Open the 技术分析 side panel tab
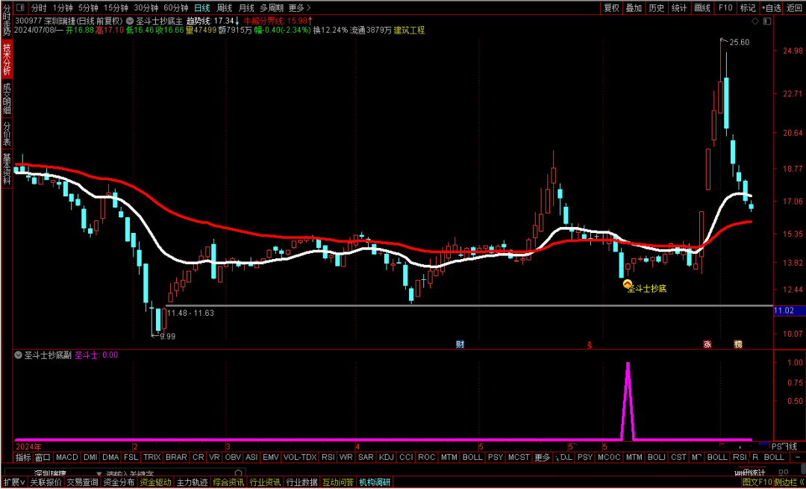The image size is (806, 489). (6, 60)
